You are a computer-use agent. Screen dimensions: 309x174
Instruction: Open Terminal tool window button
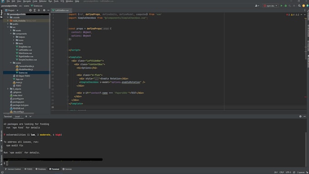tap(54, 169)
